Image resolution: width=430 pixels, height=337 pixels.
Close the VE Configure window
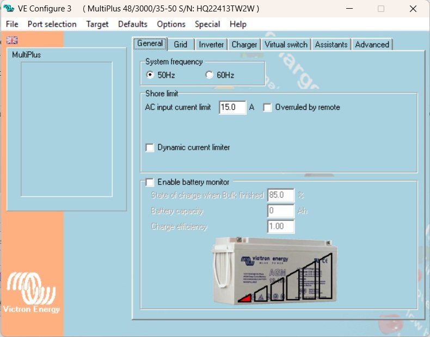(x=413, y=9)
